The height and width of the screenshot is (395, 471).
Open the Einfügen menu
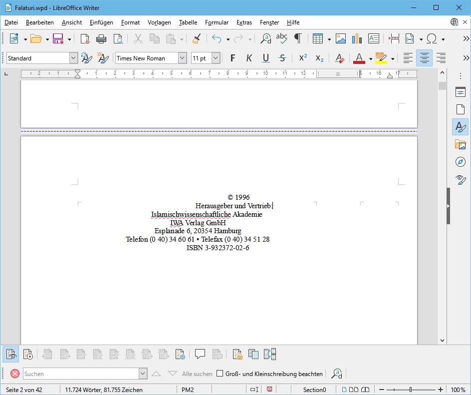click(101, 22)
